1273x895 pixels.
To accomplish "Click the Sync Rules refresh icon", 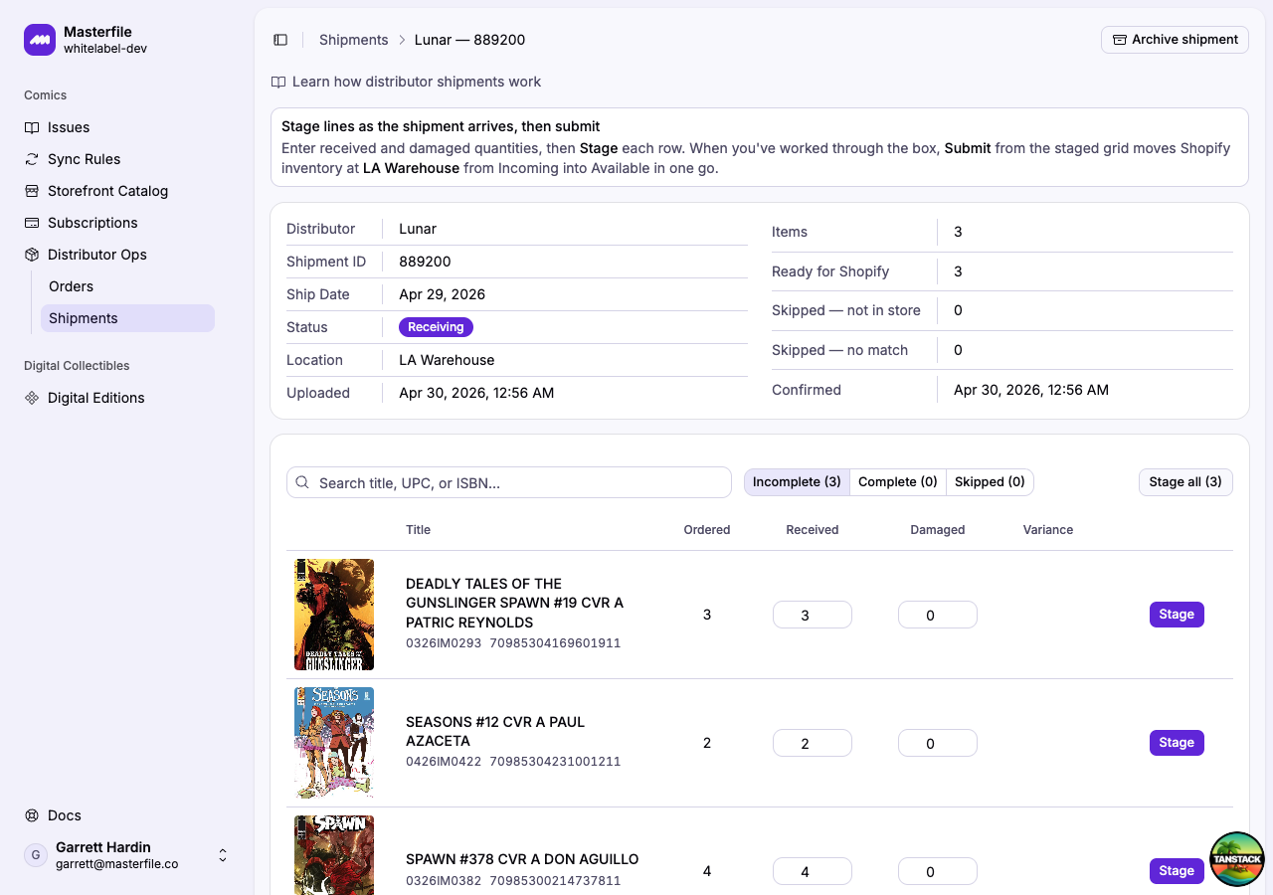I will 32,159.
